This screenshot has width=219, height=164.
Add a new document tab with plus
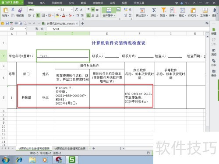pyautogui.click(x=82, y=24)
